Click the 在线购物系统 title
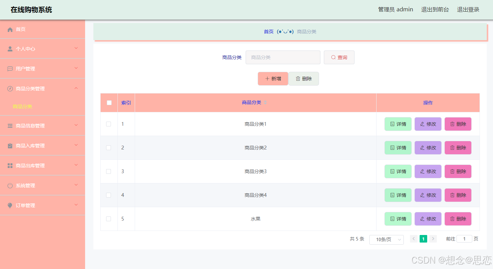 31,10
